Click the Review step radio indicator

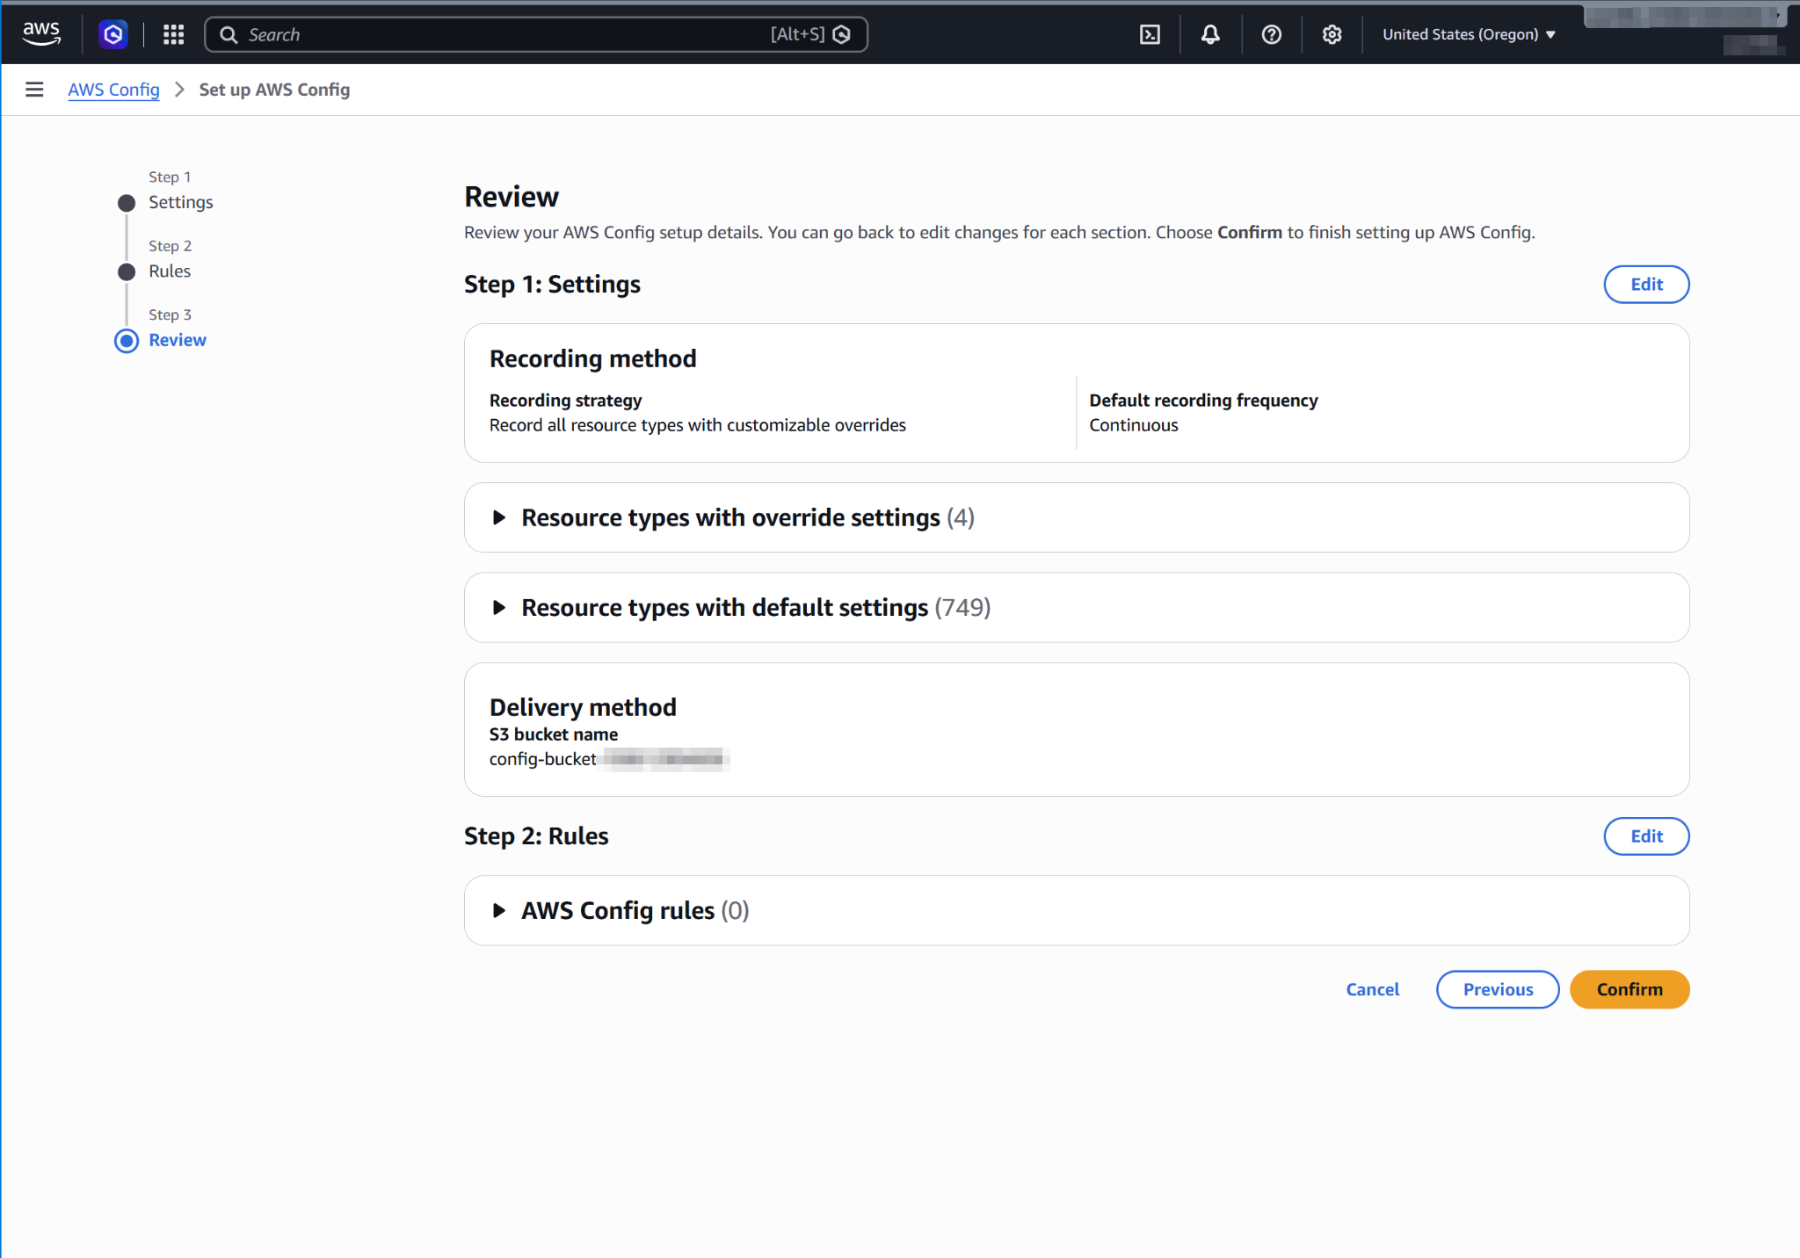127,341
